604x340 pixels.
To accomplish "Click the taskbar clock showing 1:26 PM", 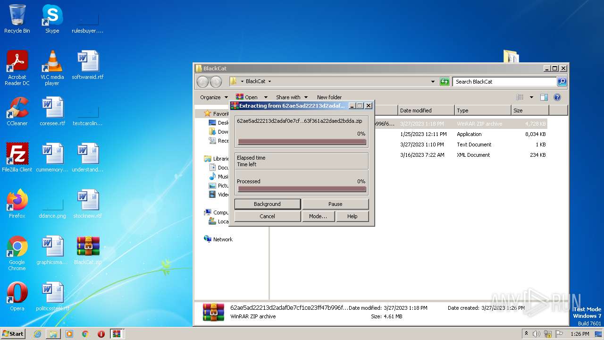I will pos(579,334).
